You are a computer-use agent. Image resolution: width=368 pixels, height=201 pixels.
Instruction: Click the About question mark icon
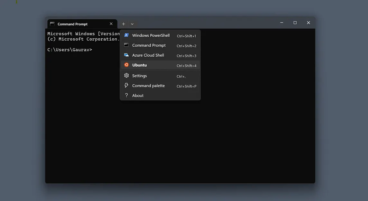[x=126, y=95]
